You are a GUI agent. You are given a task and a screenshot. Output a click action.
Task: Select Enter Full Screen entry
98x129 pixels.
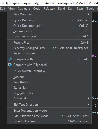tap(49, 121)
